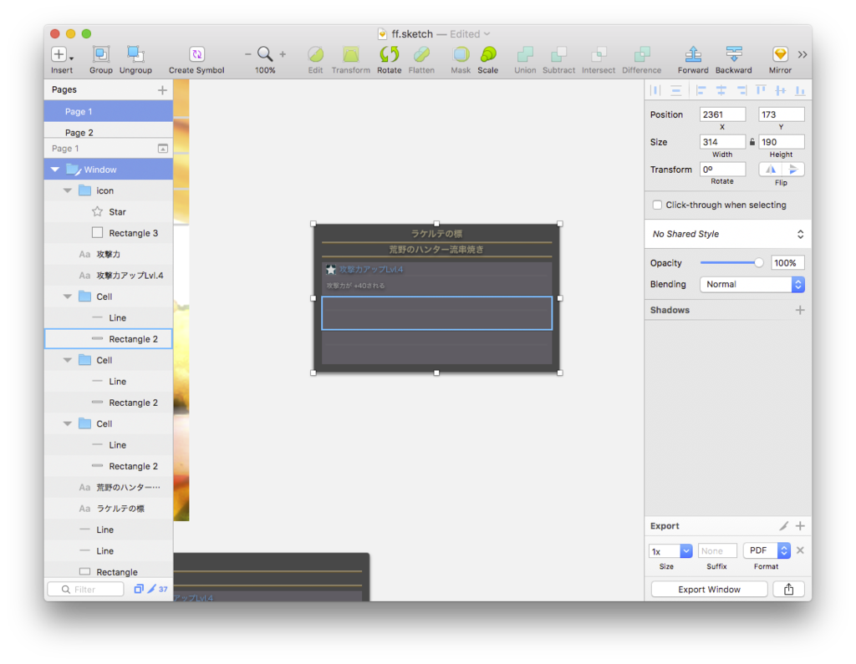Add a shadow with plus button

point(800,310)
